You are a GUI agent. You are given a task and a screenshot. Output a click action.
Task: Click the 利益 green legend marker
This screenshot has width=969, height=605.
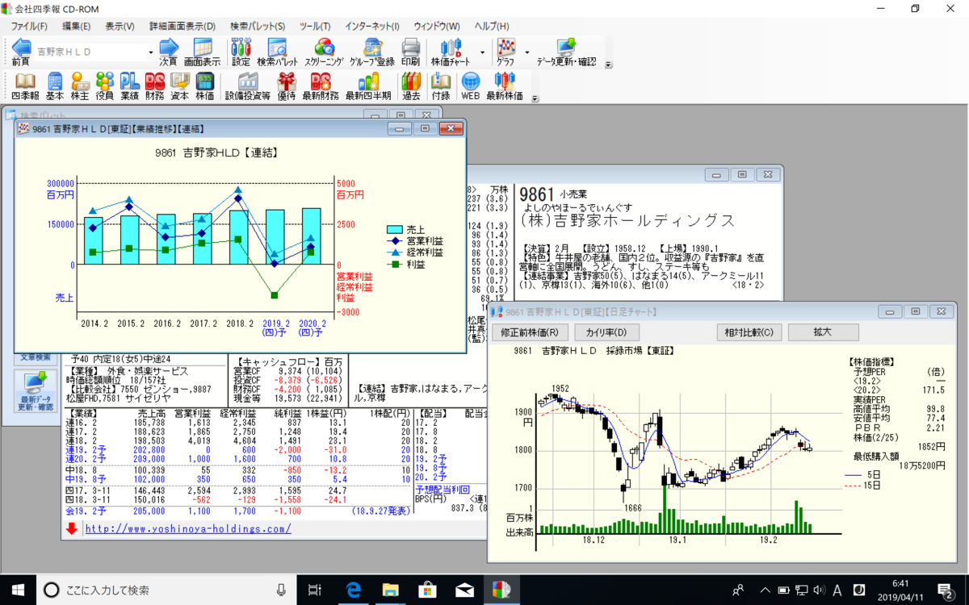394,264
